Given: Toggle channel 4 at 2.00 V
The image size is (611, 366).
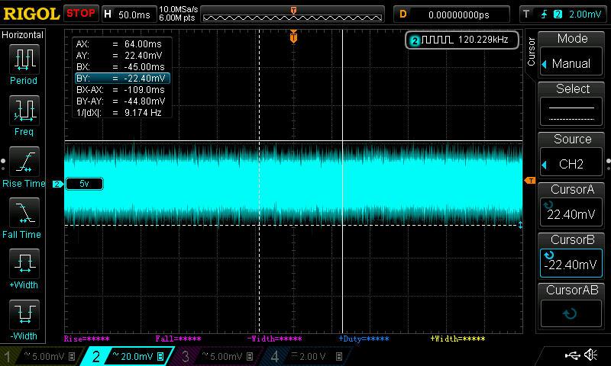Looking at the screenshot, I should point(309,355).
